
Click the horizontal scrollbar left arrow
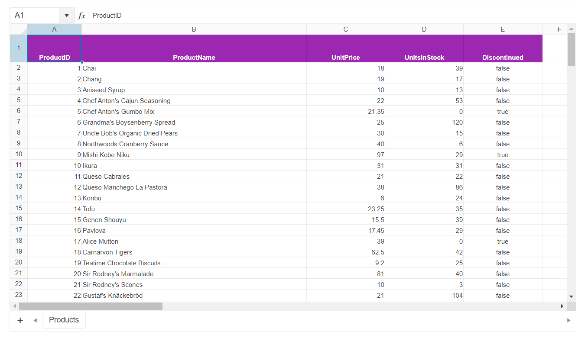pyautogui.click(x=14, y=306)
